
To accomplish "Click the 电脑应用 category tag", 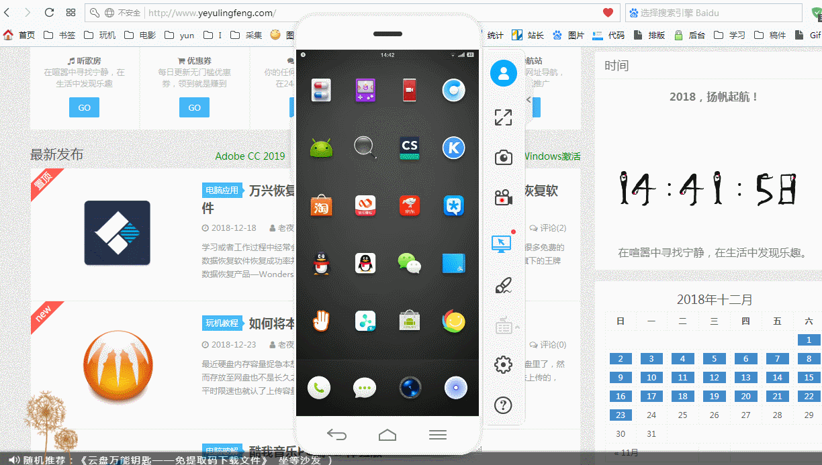I will (x=222, y=191).
